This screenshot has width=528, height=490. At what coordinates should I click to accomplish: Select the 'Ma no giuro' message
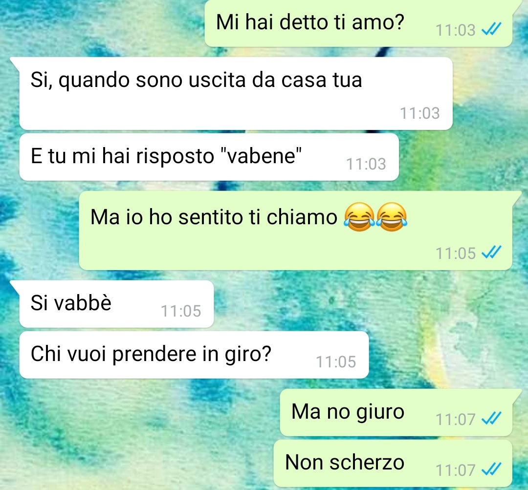click(396, 413)
